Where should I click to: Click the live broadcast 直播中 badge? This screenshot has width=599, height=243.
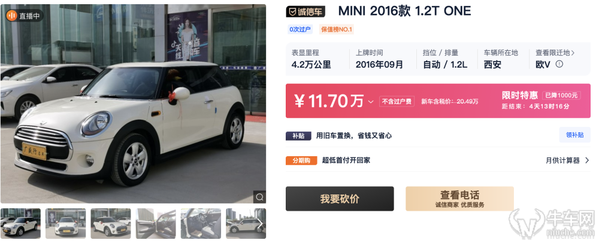click(x=25, y=16)
